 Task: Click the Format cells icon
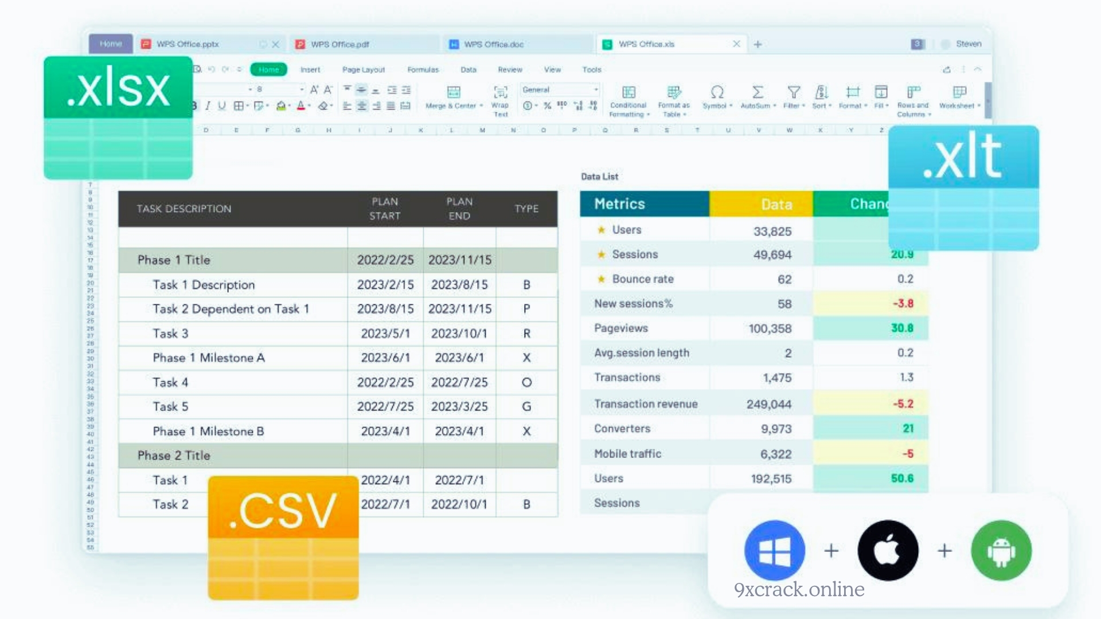pos(853,92)
